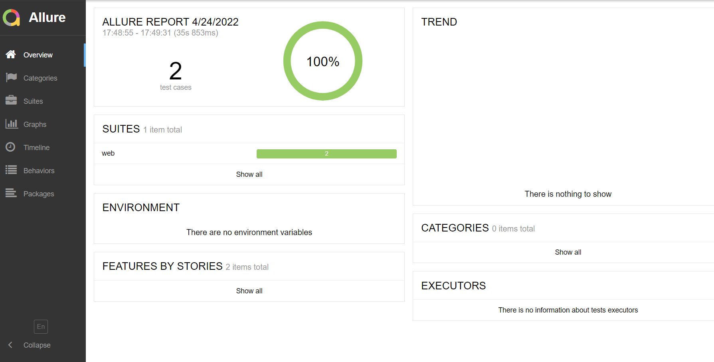Click the Suites briefcase icon

coord(11,100)
